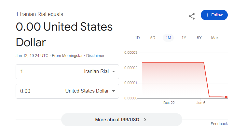Switch chart to 1Y range
Screen dimensions: 247x131
(x=184, y=38)
